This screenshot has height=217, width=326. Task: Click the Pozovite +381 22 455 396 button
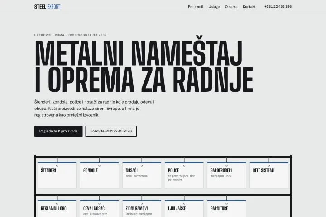[x=111, y=131]
